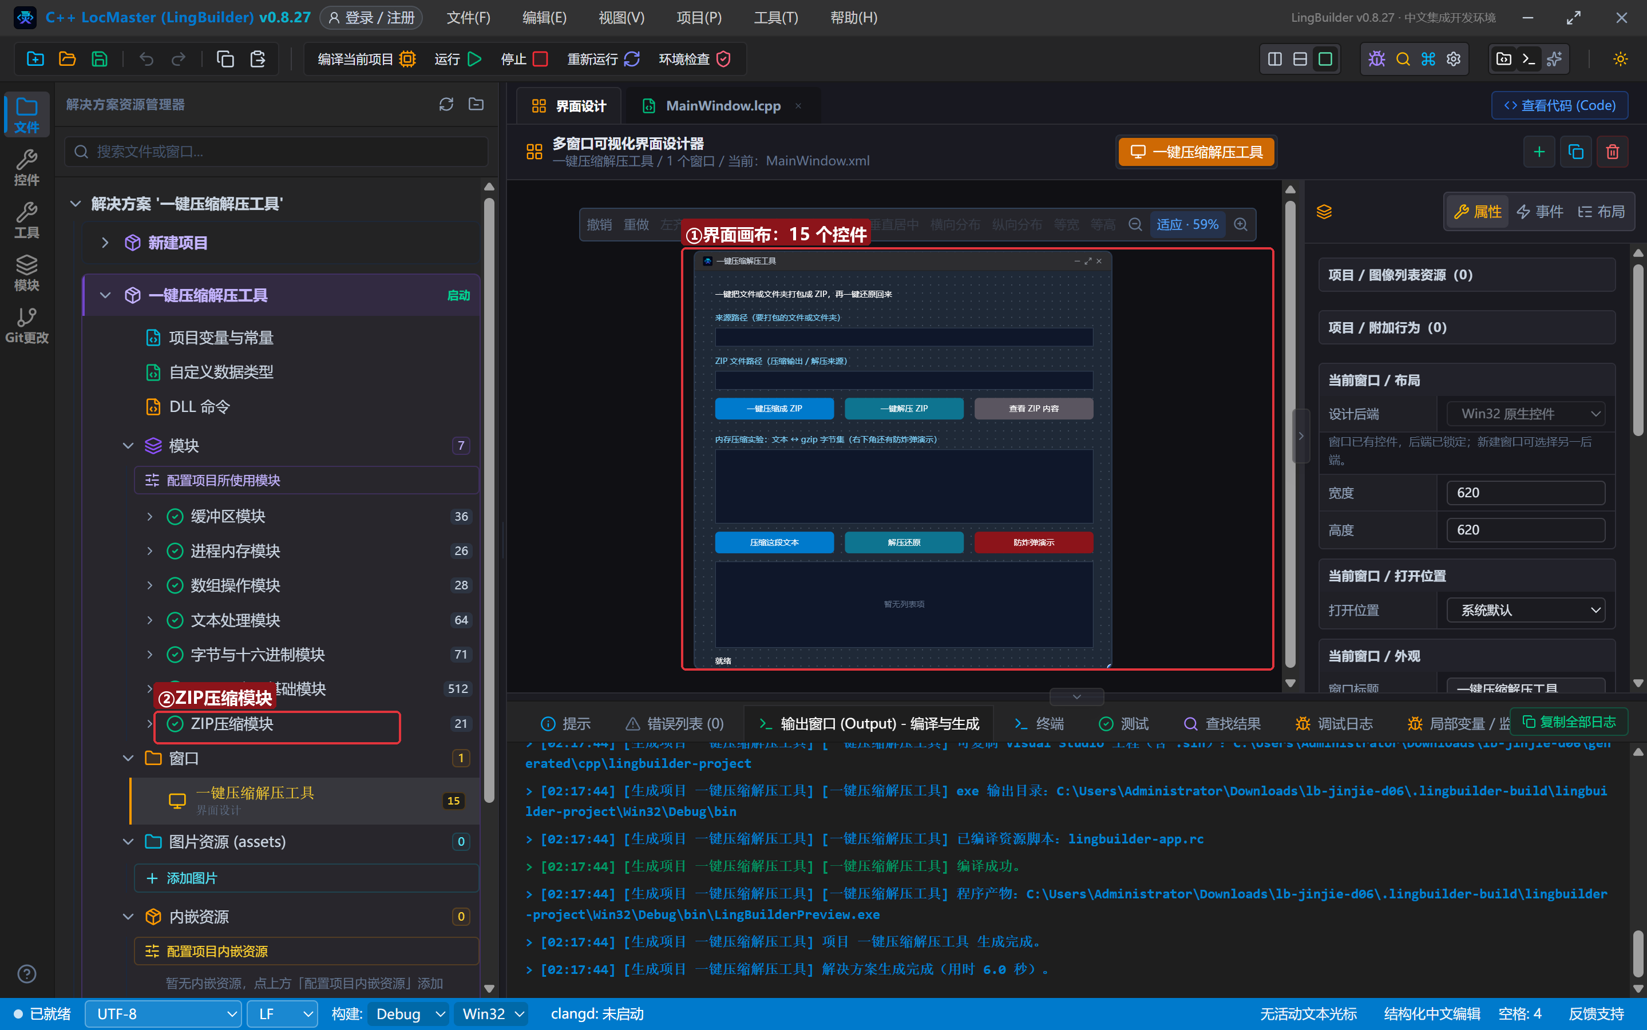Open the 模块 sidebar panel
Screen dimensions: 1647x1030
(x=26, y=272)
